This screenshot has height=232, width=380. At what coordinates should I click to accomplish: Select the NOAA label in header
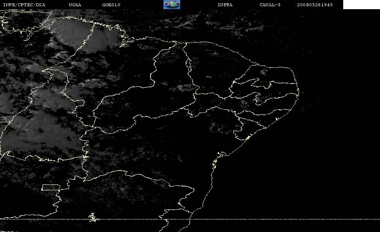click(75, 5)
